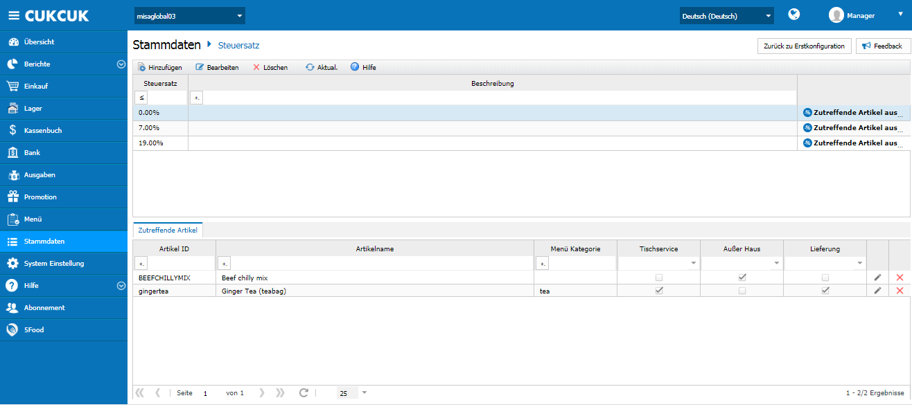
Task: Click the red Löschen delete icon
Action: coord(256,67)
